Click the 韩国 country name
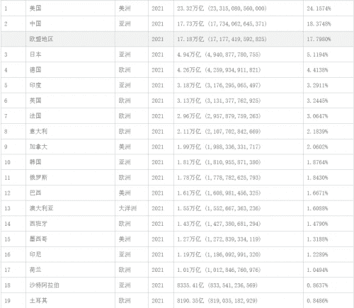This screenshot has width=354, height=308. tap(35, 162)
